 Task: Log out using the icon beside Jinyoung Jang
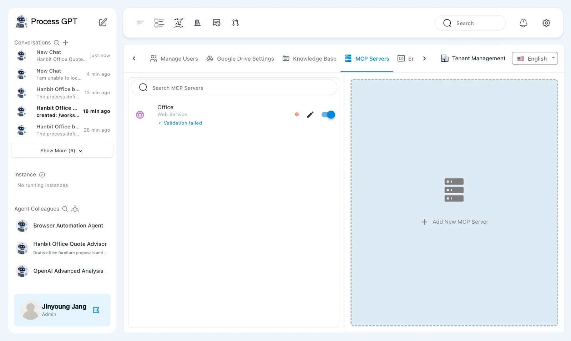[x=96, y=310]
